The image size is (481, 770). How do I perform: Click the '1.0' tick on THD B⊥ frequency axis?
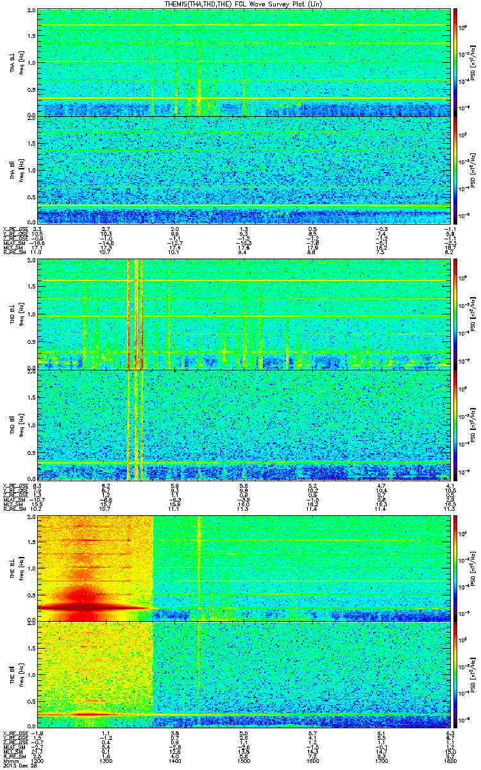(31, 314)
